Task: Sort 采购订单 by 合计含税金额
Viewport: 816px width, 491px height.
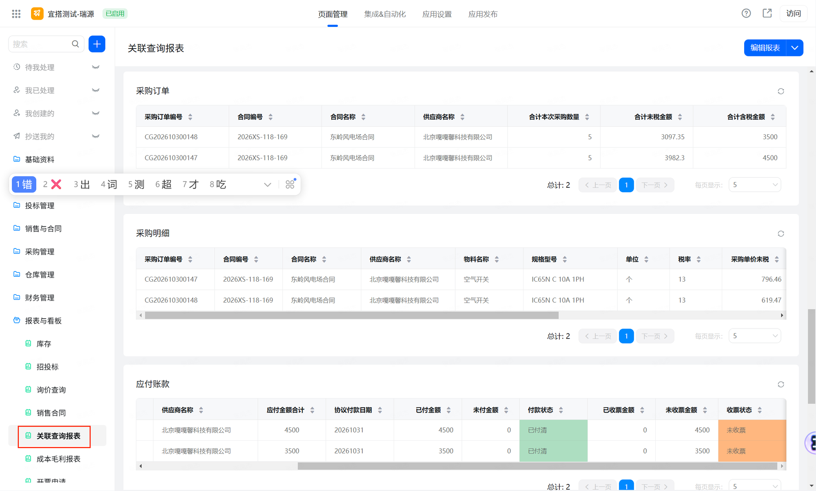Action: (x=773, y=117)
